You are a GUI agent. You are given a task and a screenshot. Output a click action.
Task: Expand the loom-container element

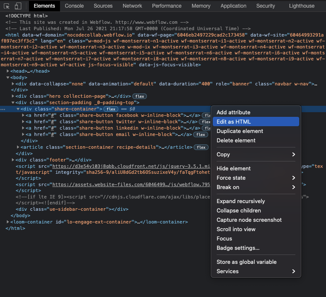tap(8, 222)
